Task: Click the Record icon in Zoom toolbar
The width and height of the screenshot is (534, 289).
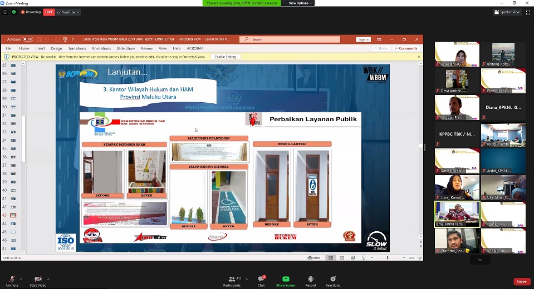Action: 310,279
